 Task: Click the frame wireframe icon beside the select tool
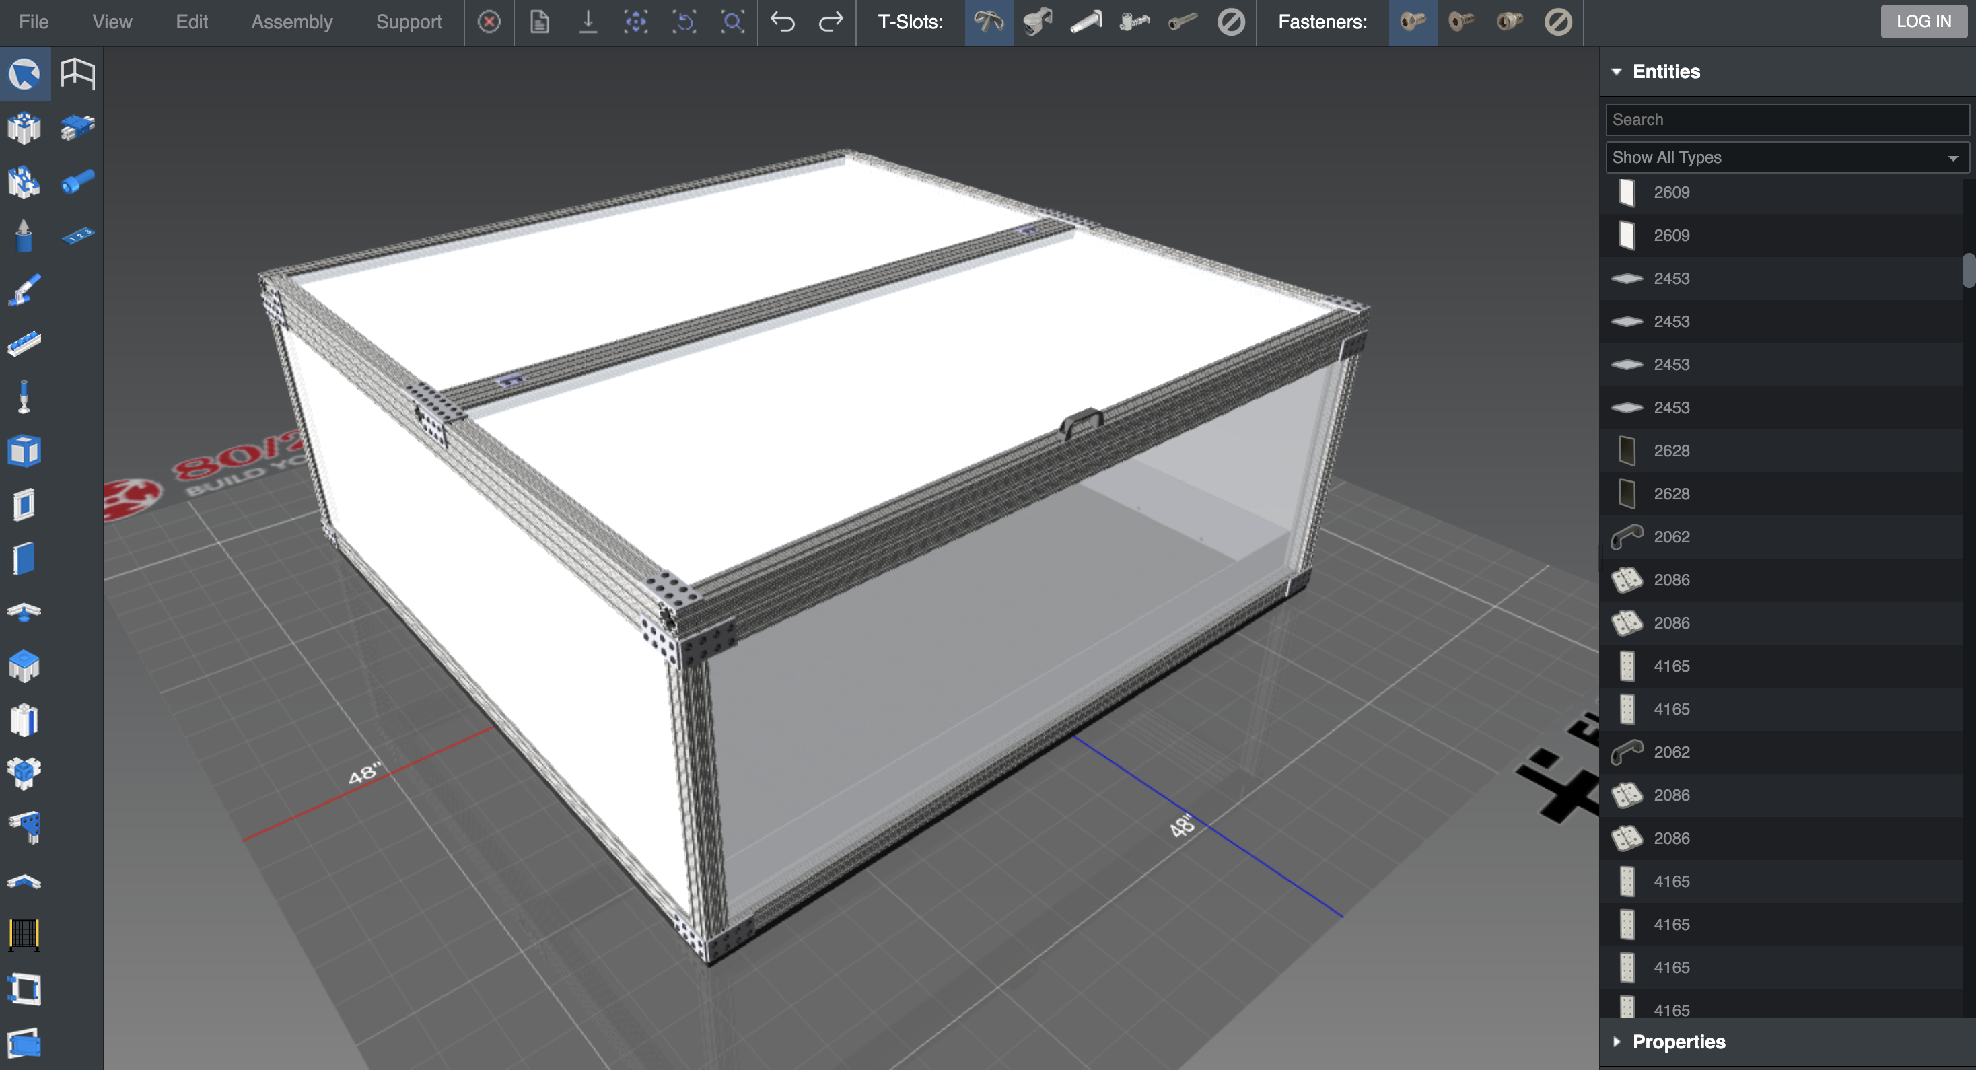[x=77, y=75]
